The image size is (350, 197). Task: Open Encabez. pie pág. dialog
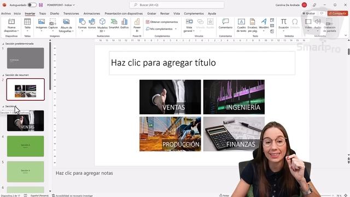(253, 25)
